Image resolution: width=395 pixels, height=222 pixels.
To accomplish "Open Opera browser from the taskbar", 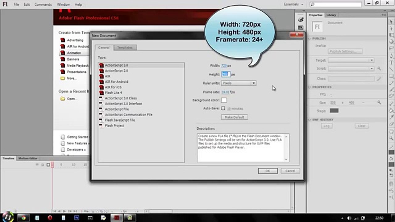I will point(50,218).
